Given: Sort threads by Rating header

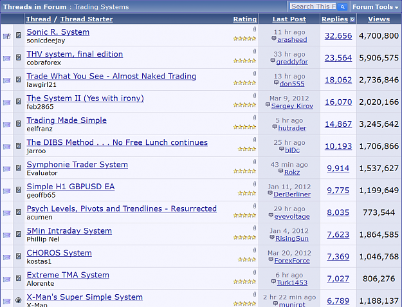Looking at the screenshot, I should 245,19.
